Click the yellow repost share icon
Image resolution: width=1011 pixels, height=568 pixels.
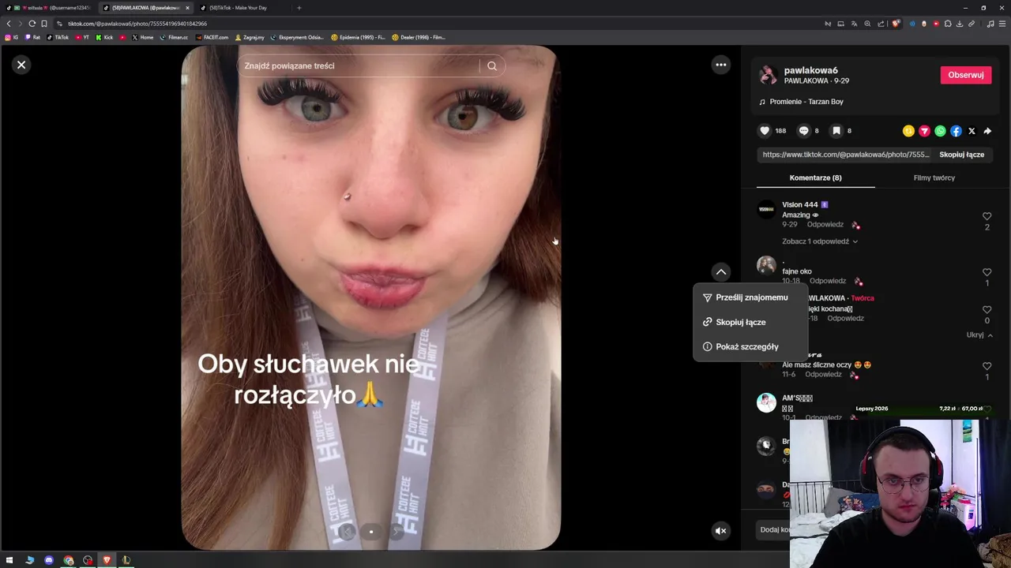(x=908, y=131)
